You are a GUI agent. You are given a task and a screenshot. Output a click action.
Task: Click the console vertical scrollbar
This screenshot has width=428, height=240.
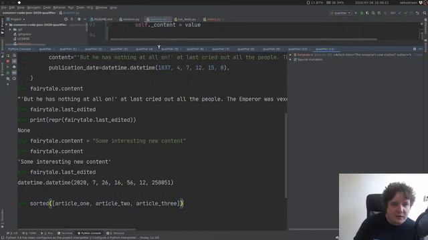click(286, 155)
